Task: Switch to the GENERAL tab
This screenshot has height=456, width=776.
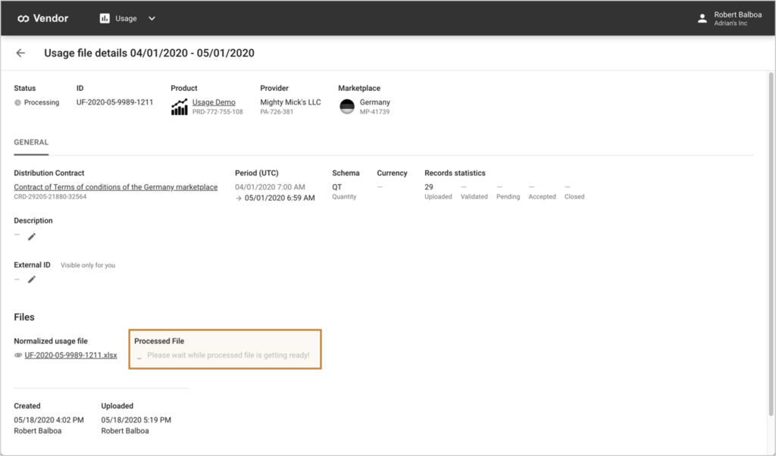Action: (30, 142)
